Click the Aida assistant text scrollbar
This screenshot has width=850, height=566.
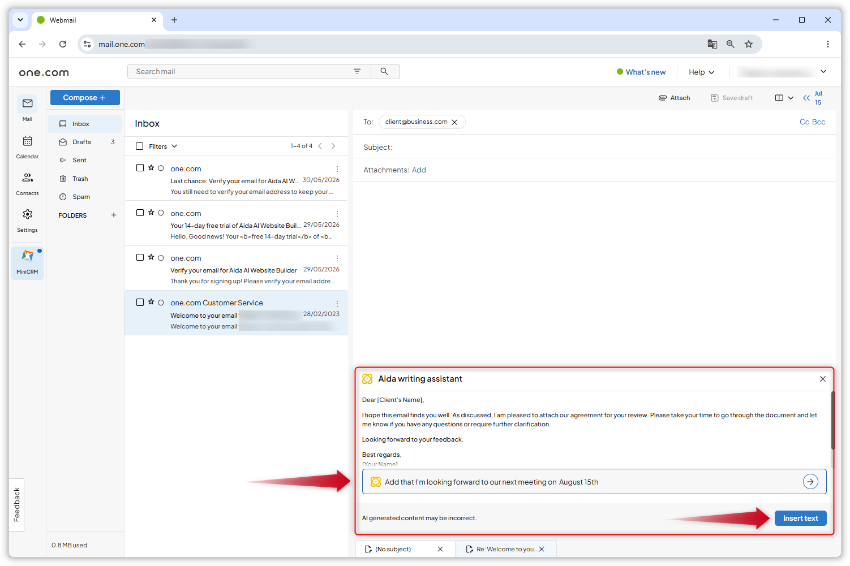pos(832,420)
